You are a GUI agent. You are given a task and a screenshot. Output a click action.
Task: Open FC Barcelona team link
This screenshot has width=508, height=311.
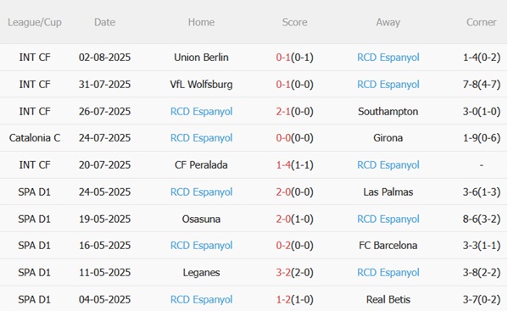(x=388, y=245)
